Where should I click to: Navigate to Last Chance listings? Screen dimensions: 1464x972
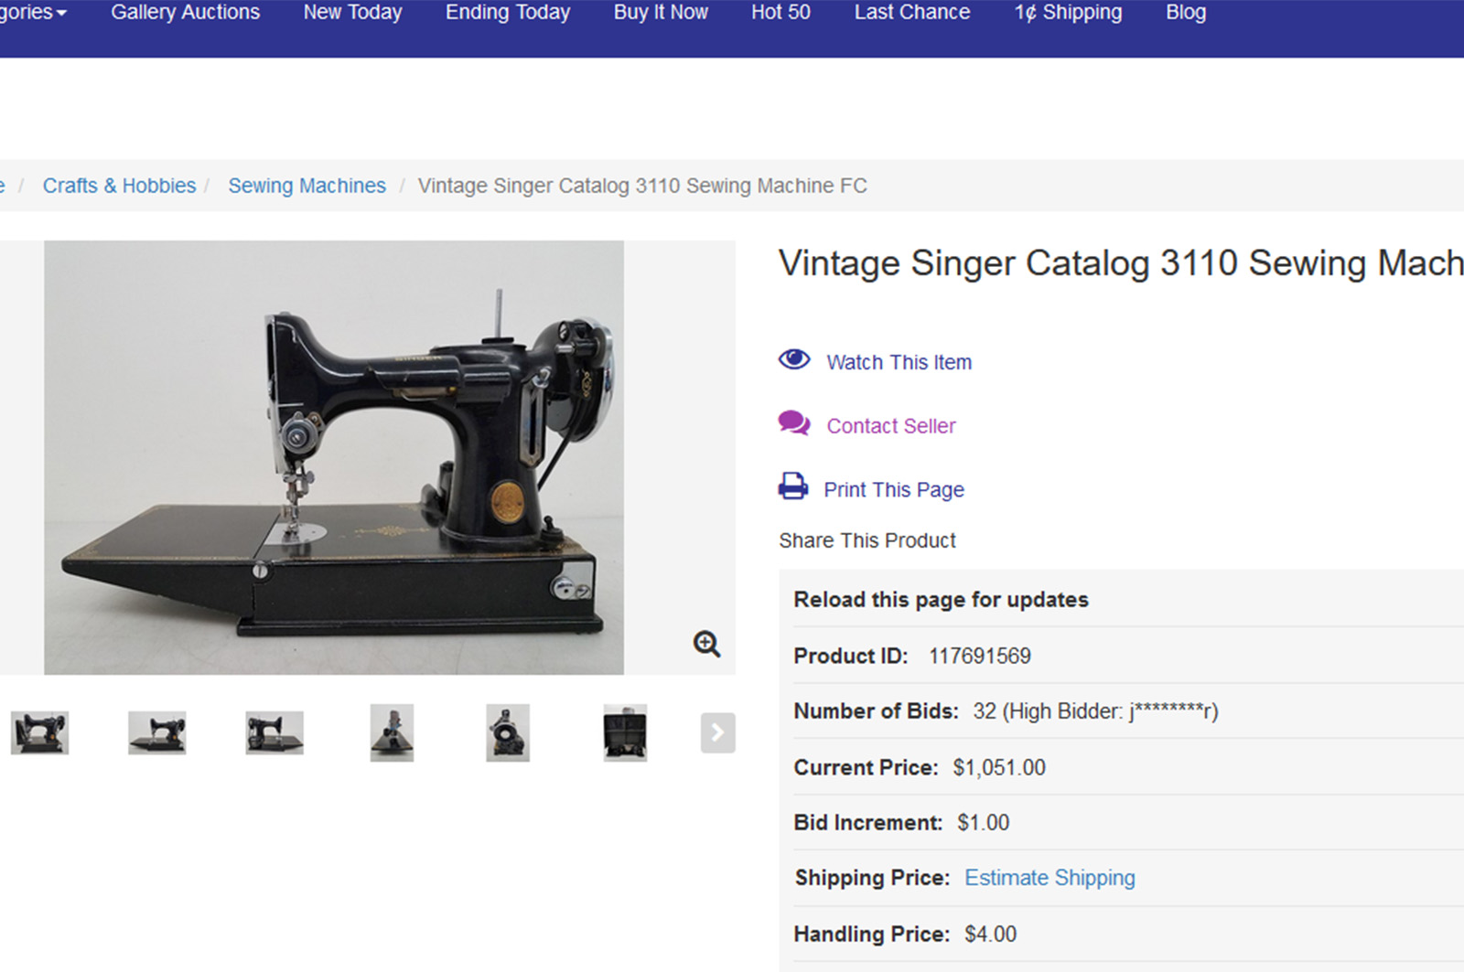912,13
